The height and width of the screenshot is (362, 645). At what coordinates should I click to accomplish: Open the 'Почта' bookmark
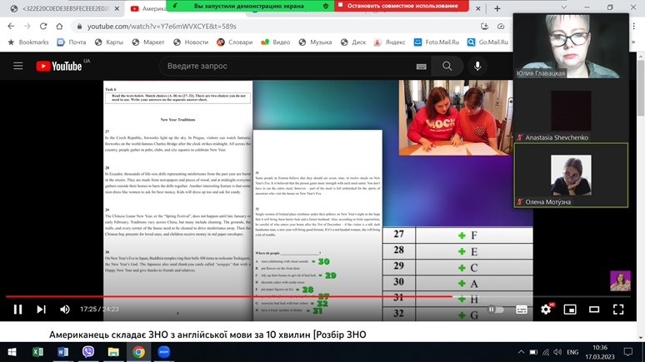72,42
